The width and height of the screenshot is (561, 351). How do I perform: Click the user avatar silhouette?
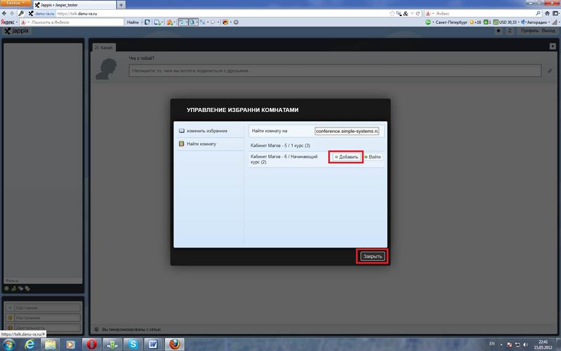pyautogui.click(x=106, y=69)
